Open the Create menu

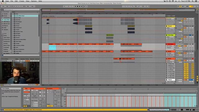click(22, 1)
